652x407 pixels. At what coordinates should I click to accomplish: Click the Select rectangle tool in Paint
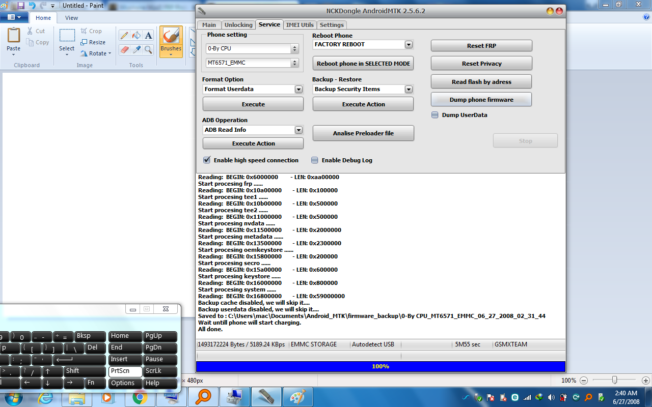click(67, 36)
